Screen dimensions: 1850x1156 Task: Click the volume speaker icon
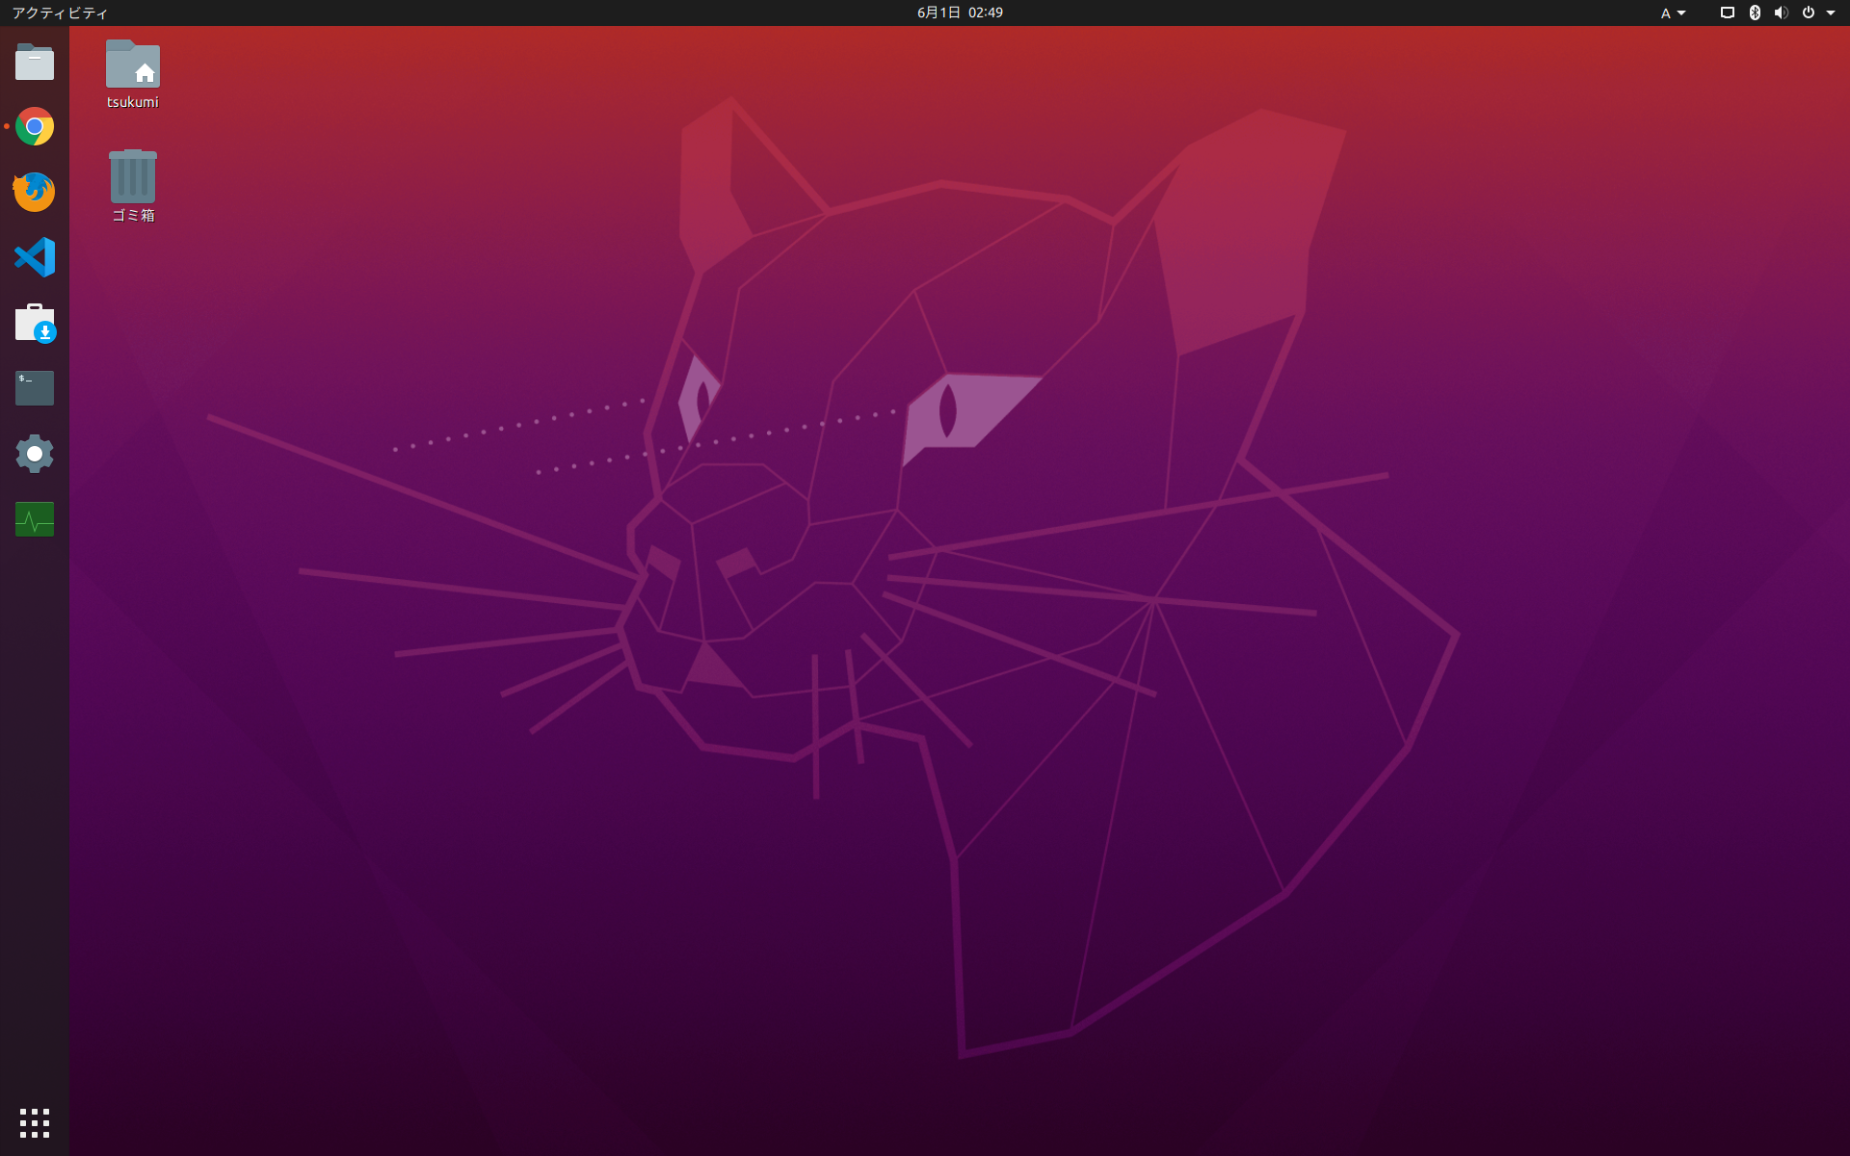point(1781,13)
